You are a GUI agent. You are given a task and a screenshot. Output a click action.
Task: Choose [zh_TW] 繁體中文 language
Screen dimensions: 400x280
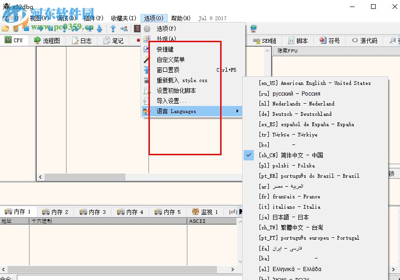click(315, 227)
